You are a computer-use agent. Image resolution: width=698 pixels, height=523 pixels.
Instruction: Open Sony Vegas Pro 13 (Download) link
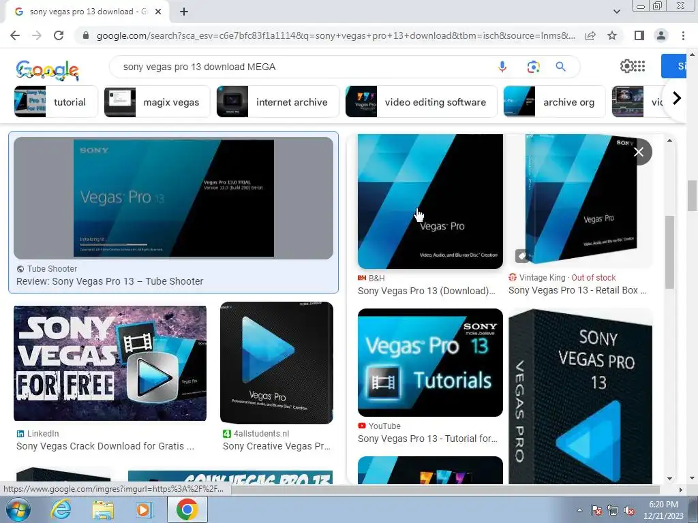click(x=427, y=291)
